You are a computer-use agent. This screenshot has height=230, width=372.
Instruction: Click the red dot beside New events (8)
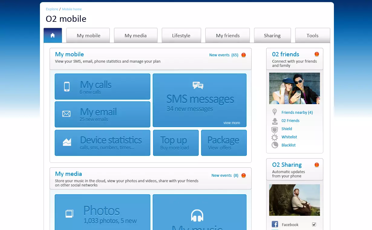tap(243, 176)
